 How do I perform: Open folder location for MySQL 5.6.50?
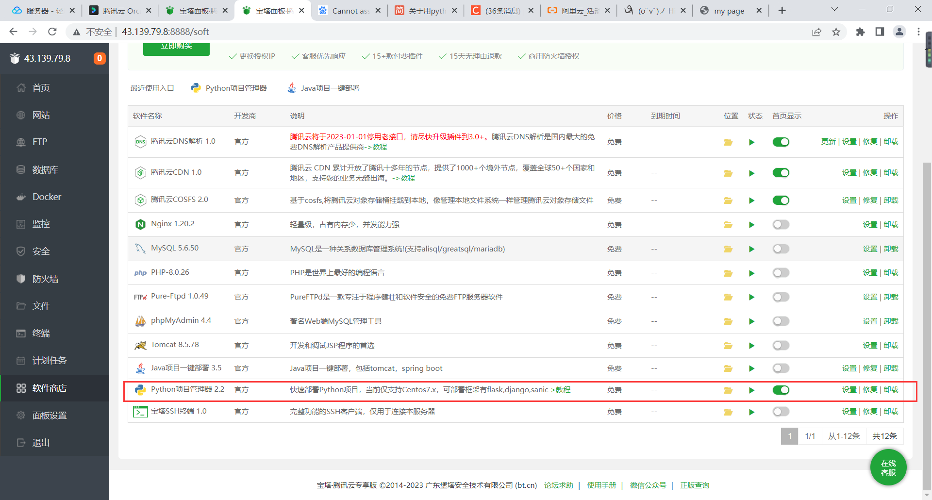[x=728, y=249]
